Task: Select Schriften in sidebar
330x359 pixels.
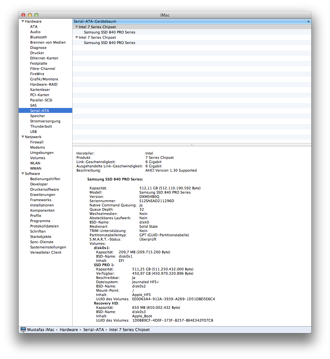Action: pos(38,231)
